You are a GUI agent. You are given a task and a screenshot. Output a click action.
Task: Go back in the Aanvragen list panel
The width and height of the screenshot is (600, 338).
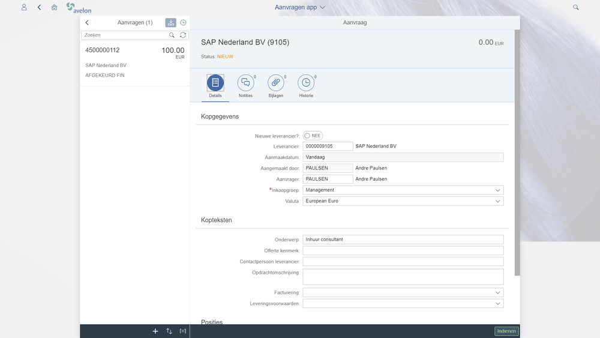point(87,23)
